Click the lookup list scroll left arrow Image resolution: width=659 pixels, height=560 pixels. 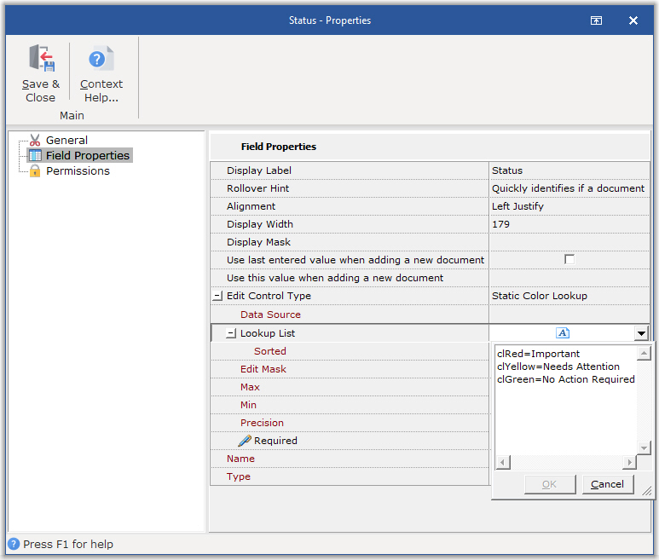point(503,463)
